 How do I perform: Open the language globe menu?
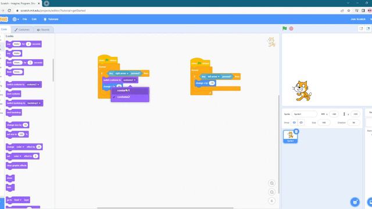pos(16,19)
